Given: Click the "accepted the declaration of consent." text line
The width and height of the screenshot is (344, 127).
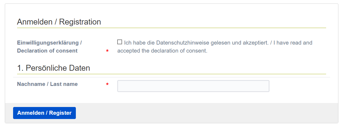Looking at the screenshot, I should (x=162, y=51).
